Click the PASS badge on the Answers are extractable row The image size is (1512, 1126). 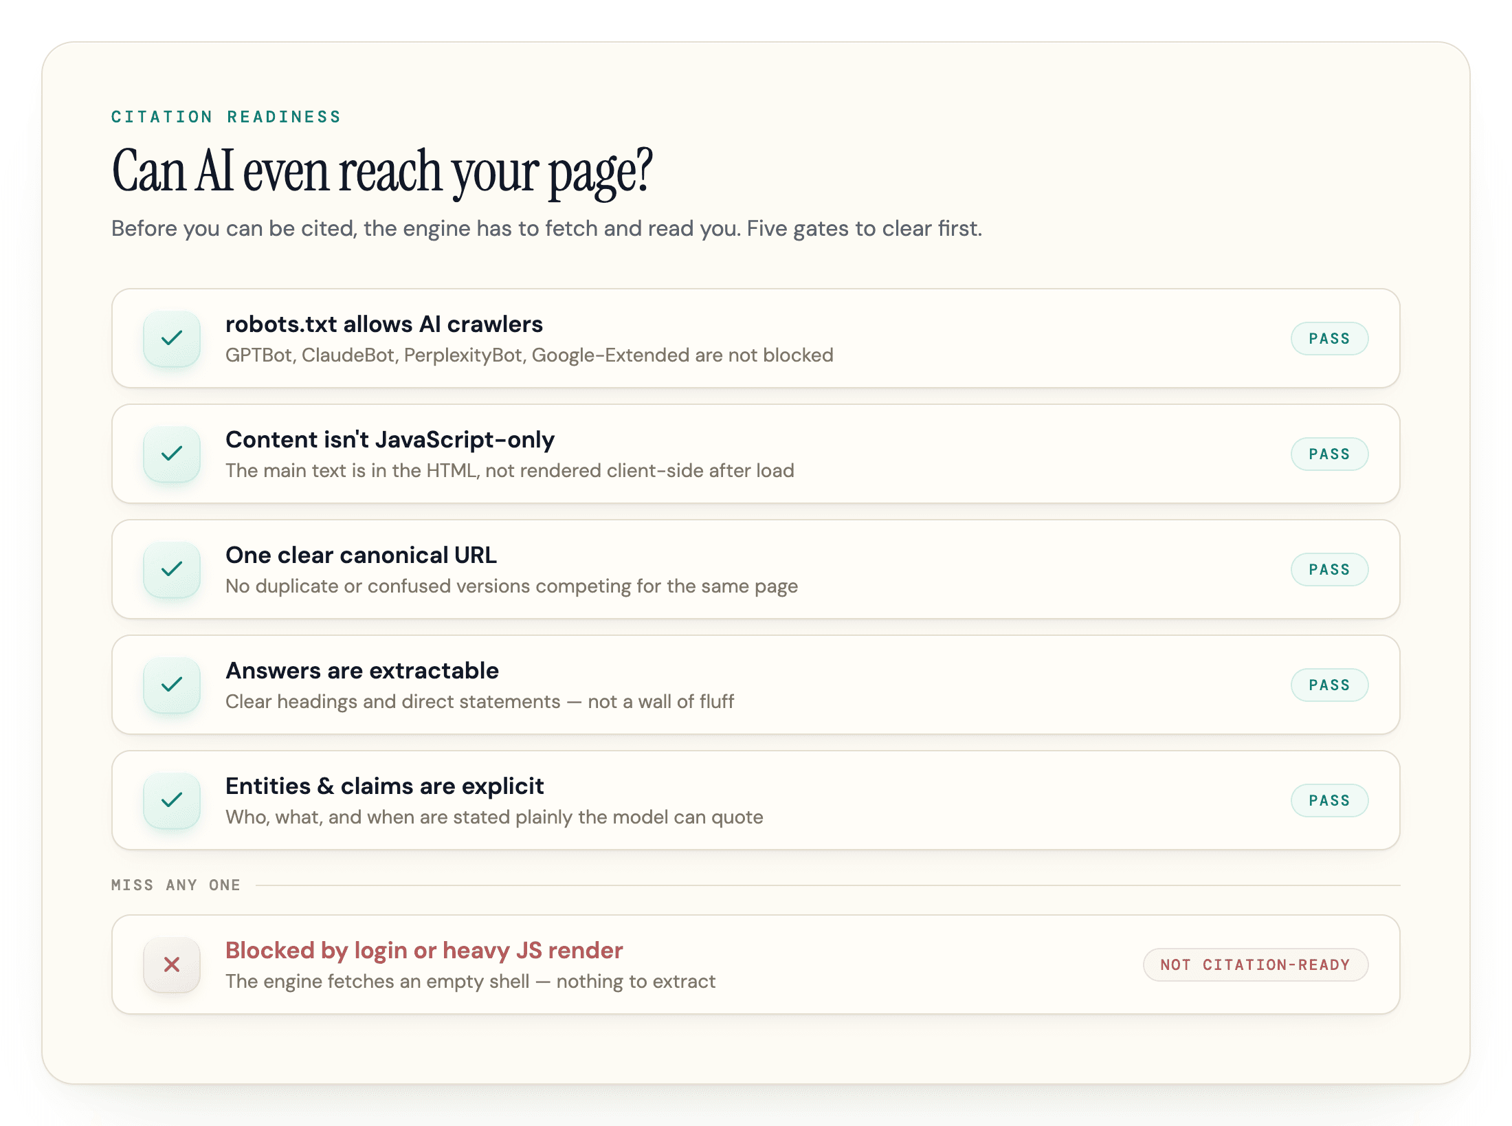click(1329, 685)
